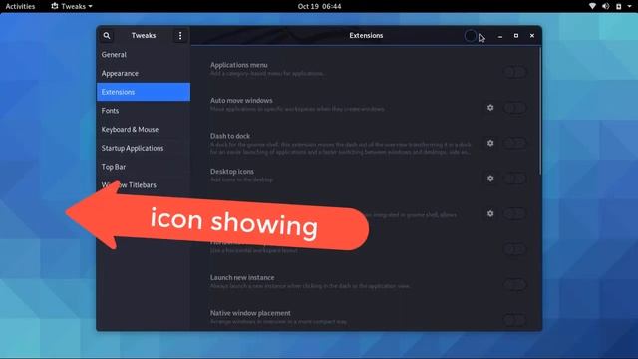Image resolution: width=638 pixels, height=359 pixels.
Task: Select General in the sidebar
Action: coord(144,55)
